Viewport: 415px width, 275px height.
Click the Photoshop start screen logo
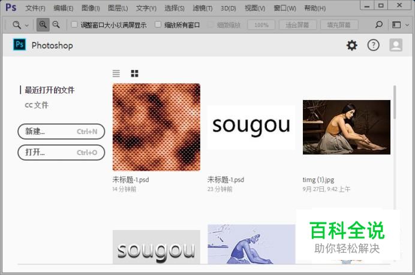pyautogui.click(x=20, y=44)
